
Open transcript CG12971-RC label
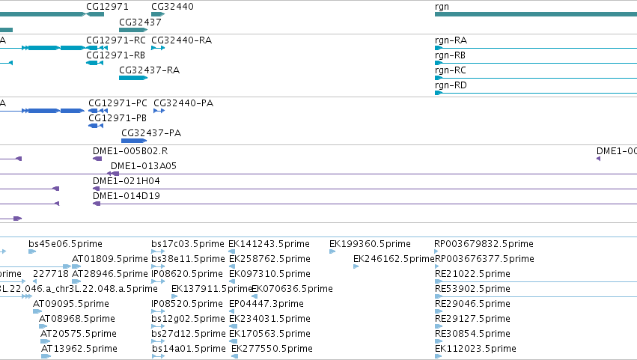(116, 40)
